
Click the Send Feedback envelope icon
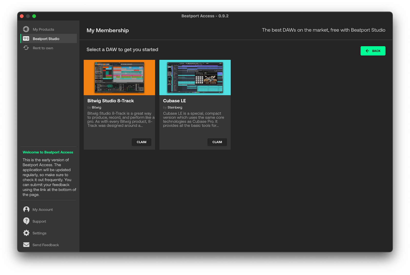(26, 245)
